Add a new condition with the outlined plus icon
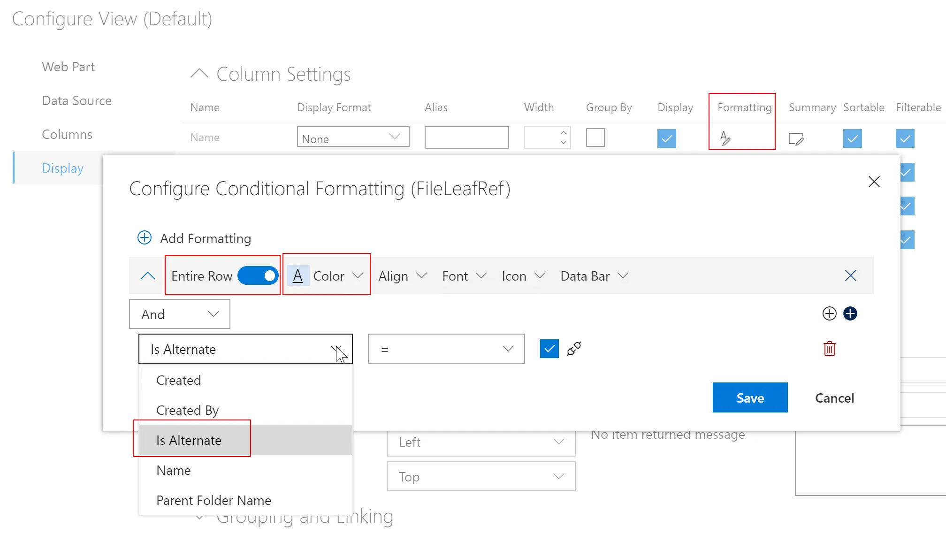This screenshot has height=534, width=946. (829, 313)
